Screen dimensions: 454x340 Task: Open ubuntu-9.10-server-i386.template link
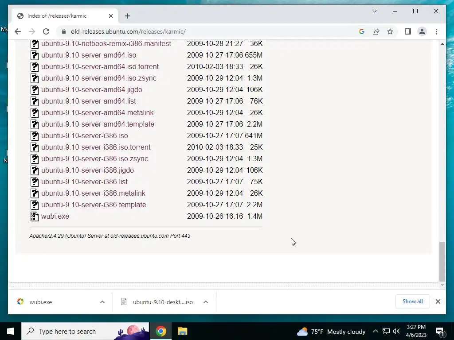tap(94, 205)
